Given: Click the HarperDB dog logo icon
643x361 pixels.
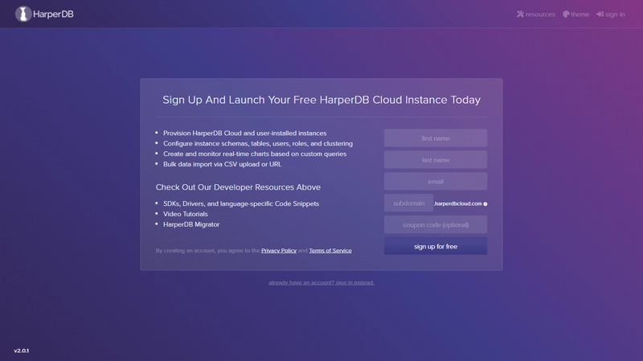Looking at the screenshot, I should tap(23, 14).
